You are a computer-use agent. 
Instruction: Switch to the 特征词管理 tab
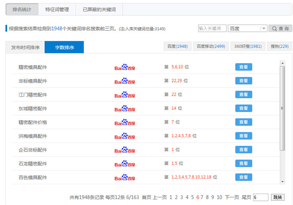[57, 9]
